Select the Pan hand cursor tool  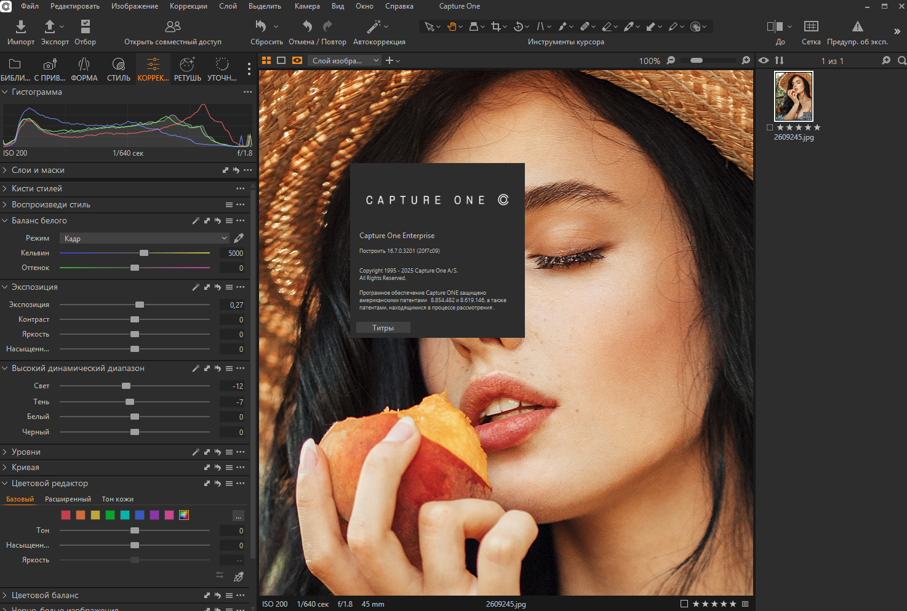coord(452,26)
